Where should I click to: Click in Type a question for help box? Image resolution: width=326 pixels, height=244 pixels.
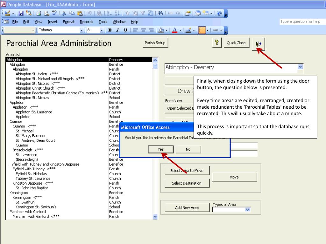coord(302,21)
